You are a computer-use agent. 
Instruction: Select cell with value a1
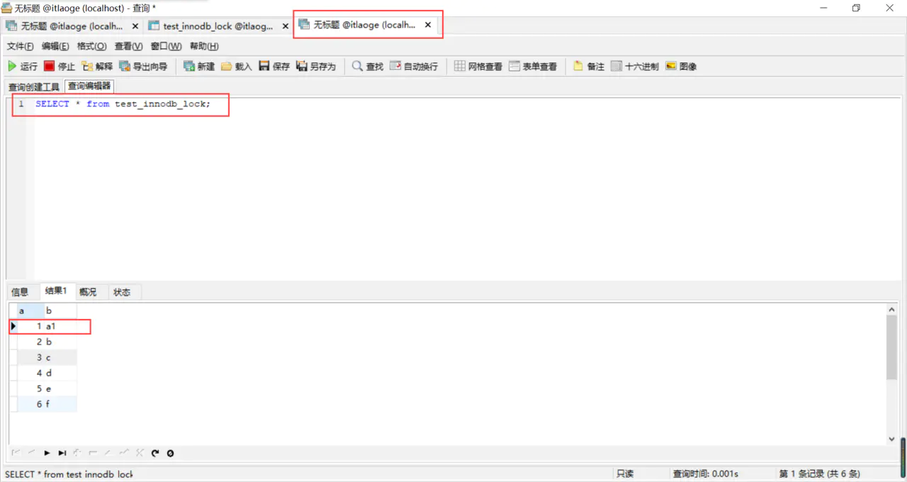[60, 326]
